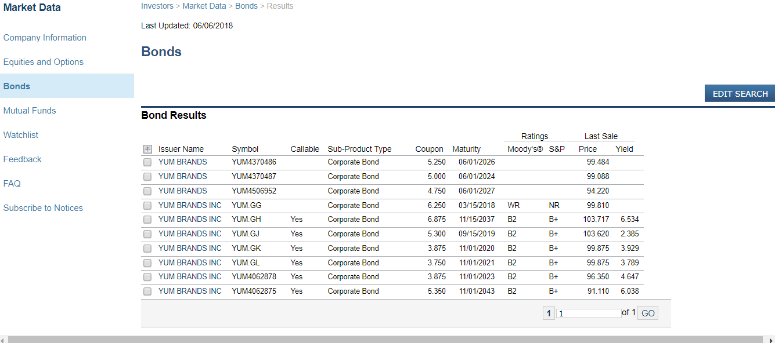Click Subscribe to Notices link
Viewport: 775px width, 343px height.
pos(43,208)
